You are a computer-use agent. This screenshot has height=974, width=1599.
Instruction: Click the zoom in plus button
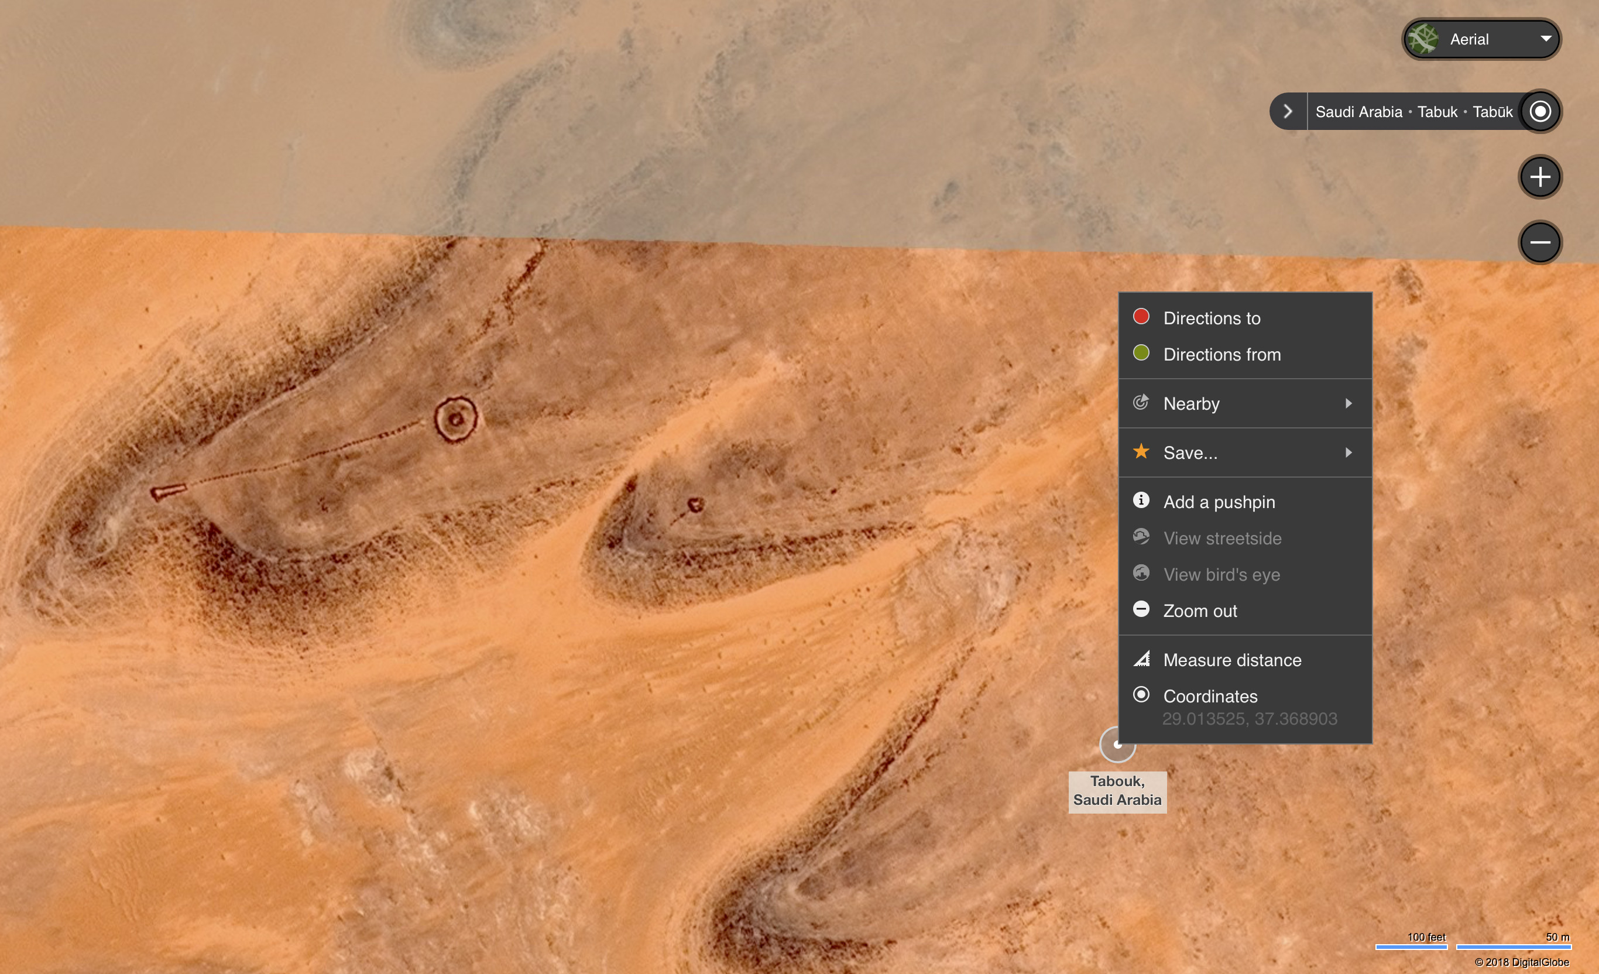point(1539,177)
